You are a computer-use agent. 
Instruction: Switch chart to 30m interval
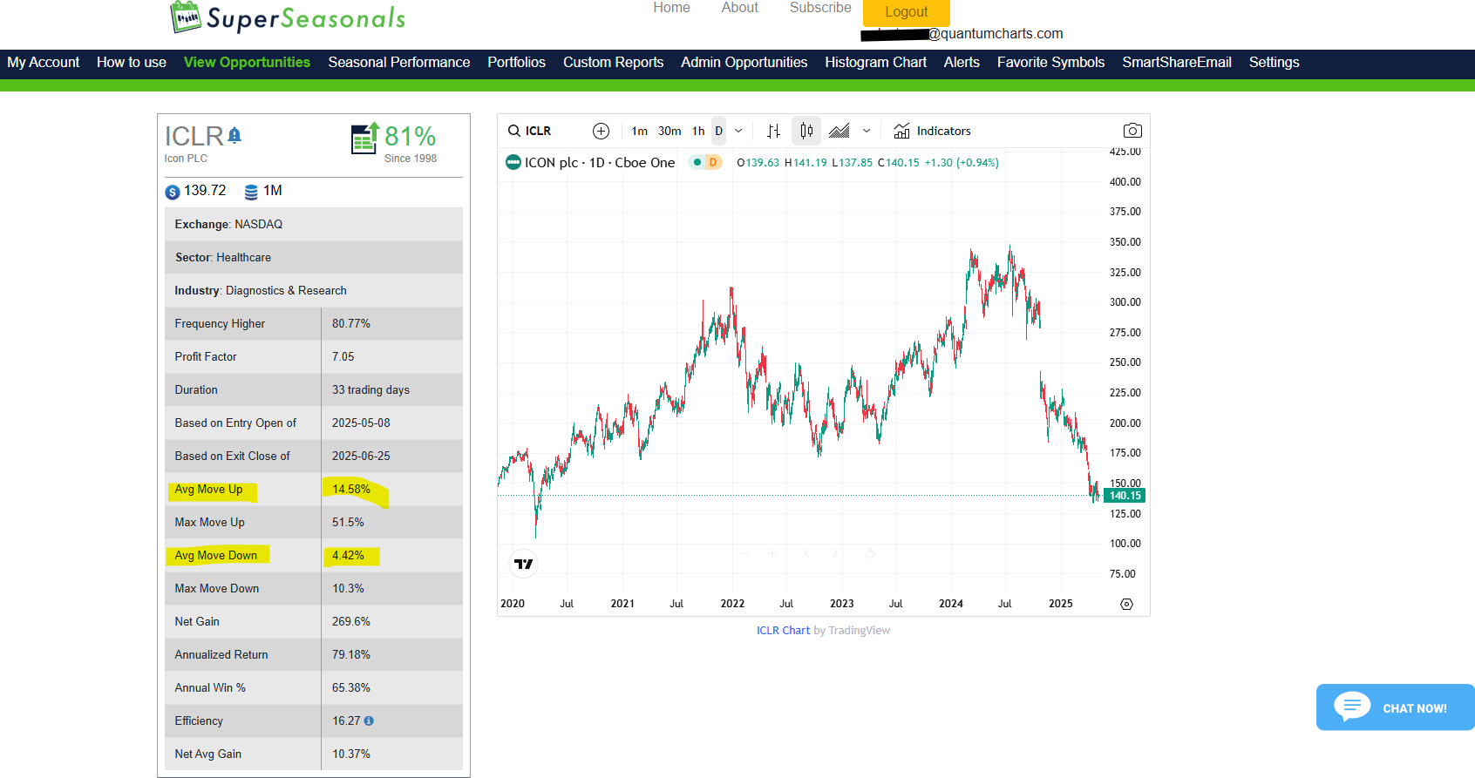tap(670, 131)
